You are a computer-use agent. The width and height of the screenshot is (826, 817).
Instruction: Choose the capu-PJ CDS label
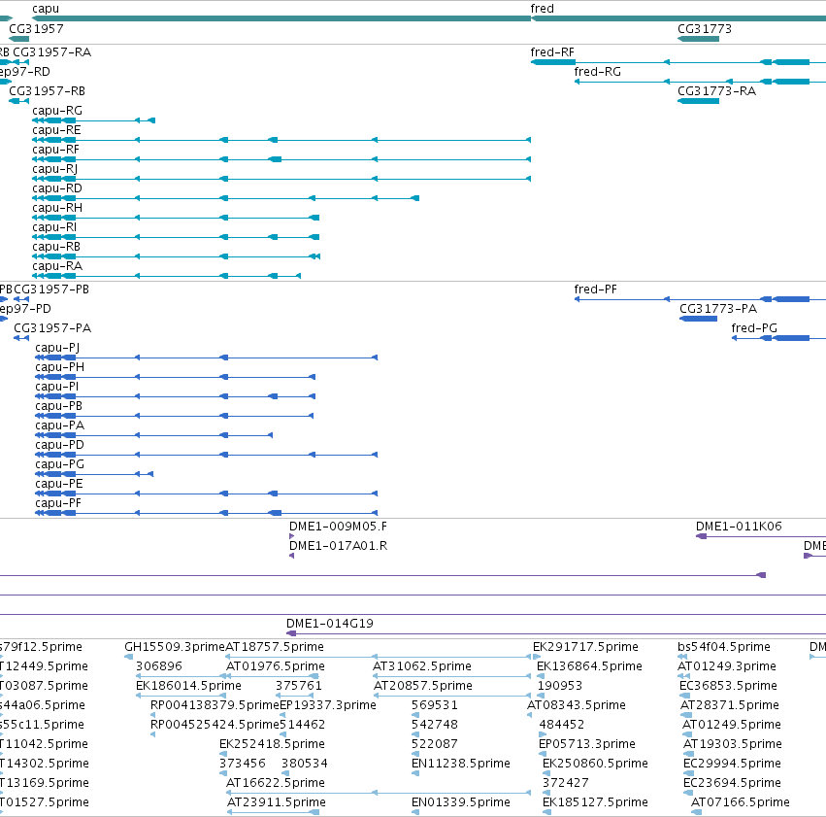pyautogui.click(x=57, y=348)
